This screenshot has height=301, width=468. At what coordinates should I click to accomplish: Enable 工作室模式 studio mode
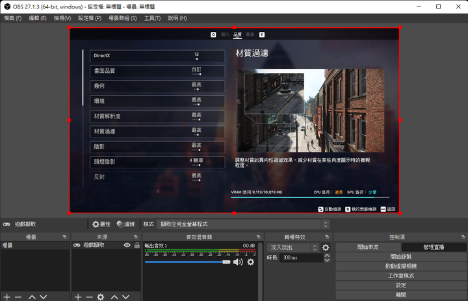[x=401, y=276]
